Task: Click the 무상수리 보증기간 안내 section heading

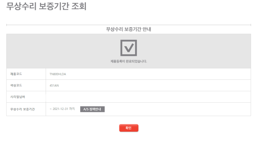Action: coord(129,29)
